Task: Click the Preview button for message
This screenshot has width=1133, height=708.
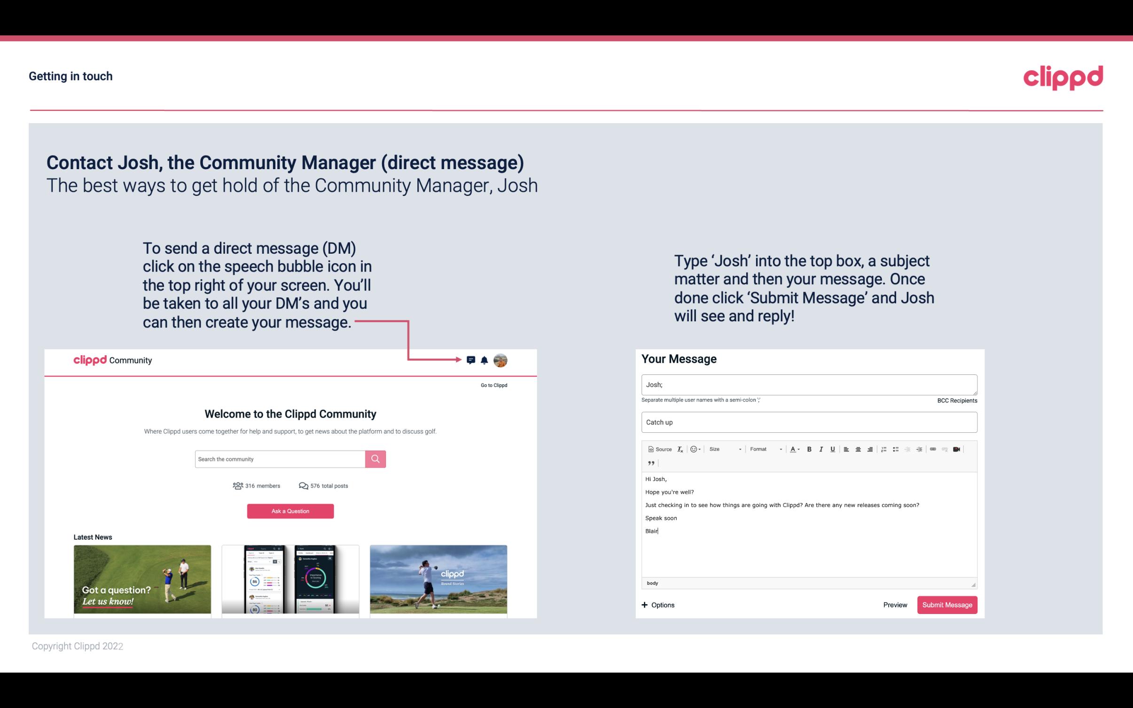Action: 895,605
